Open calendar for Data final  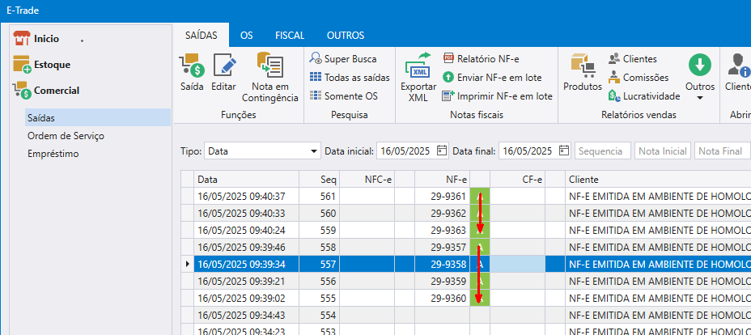[565, 151]
